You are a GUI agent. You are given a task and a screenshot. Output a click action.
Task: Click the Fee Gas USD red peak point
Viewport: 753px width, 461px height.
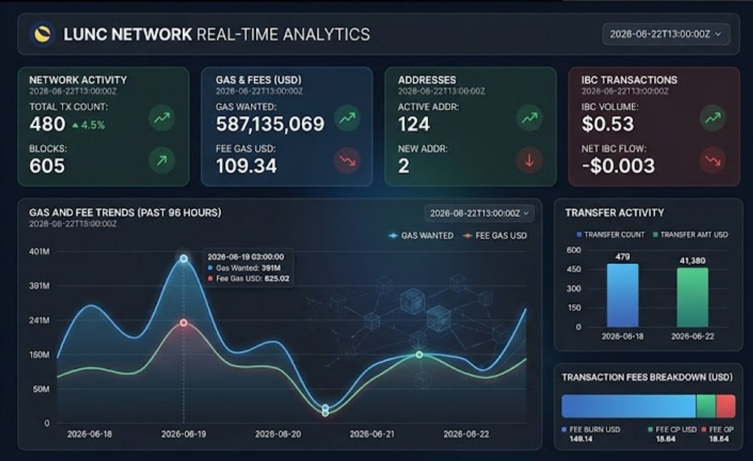[x=183, y=322]
